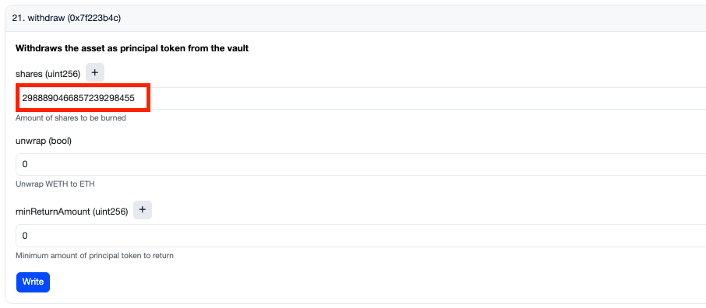Click the 'Unwrap WETH to ETH' hint text
The width and height of the screenshot is (706, 308).
(55, 184)
